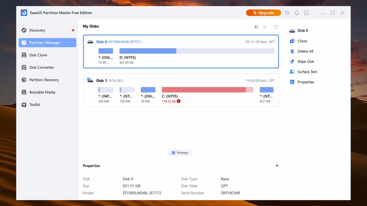Refresh the disk list
367x206 pixels.
[x=276, y=27]
